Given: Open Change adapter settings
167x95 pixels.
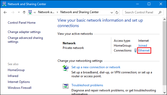Looking at the screenshot, I should click(x=24, y=32).
